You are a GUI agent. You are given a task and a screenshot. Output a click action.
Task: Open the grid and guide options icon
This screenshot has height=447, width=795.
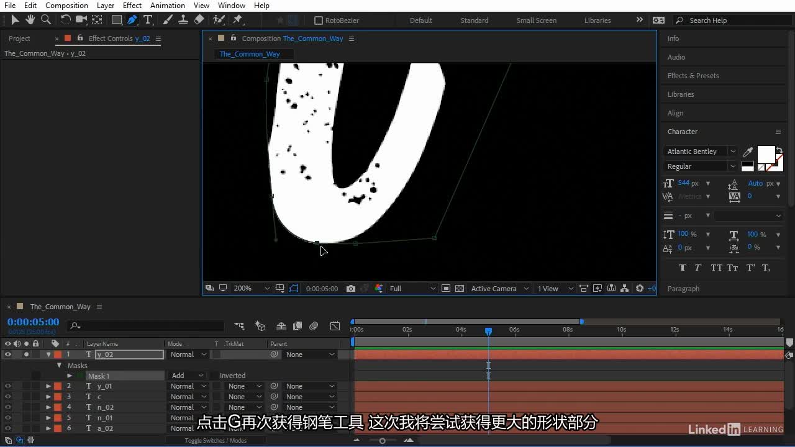coord(280,289)
